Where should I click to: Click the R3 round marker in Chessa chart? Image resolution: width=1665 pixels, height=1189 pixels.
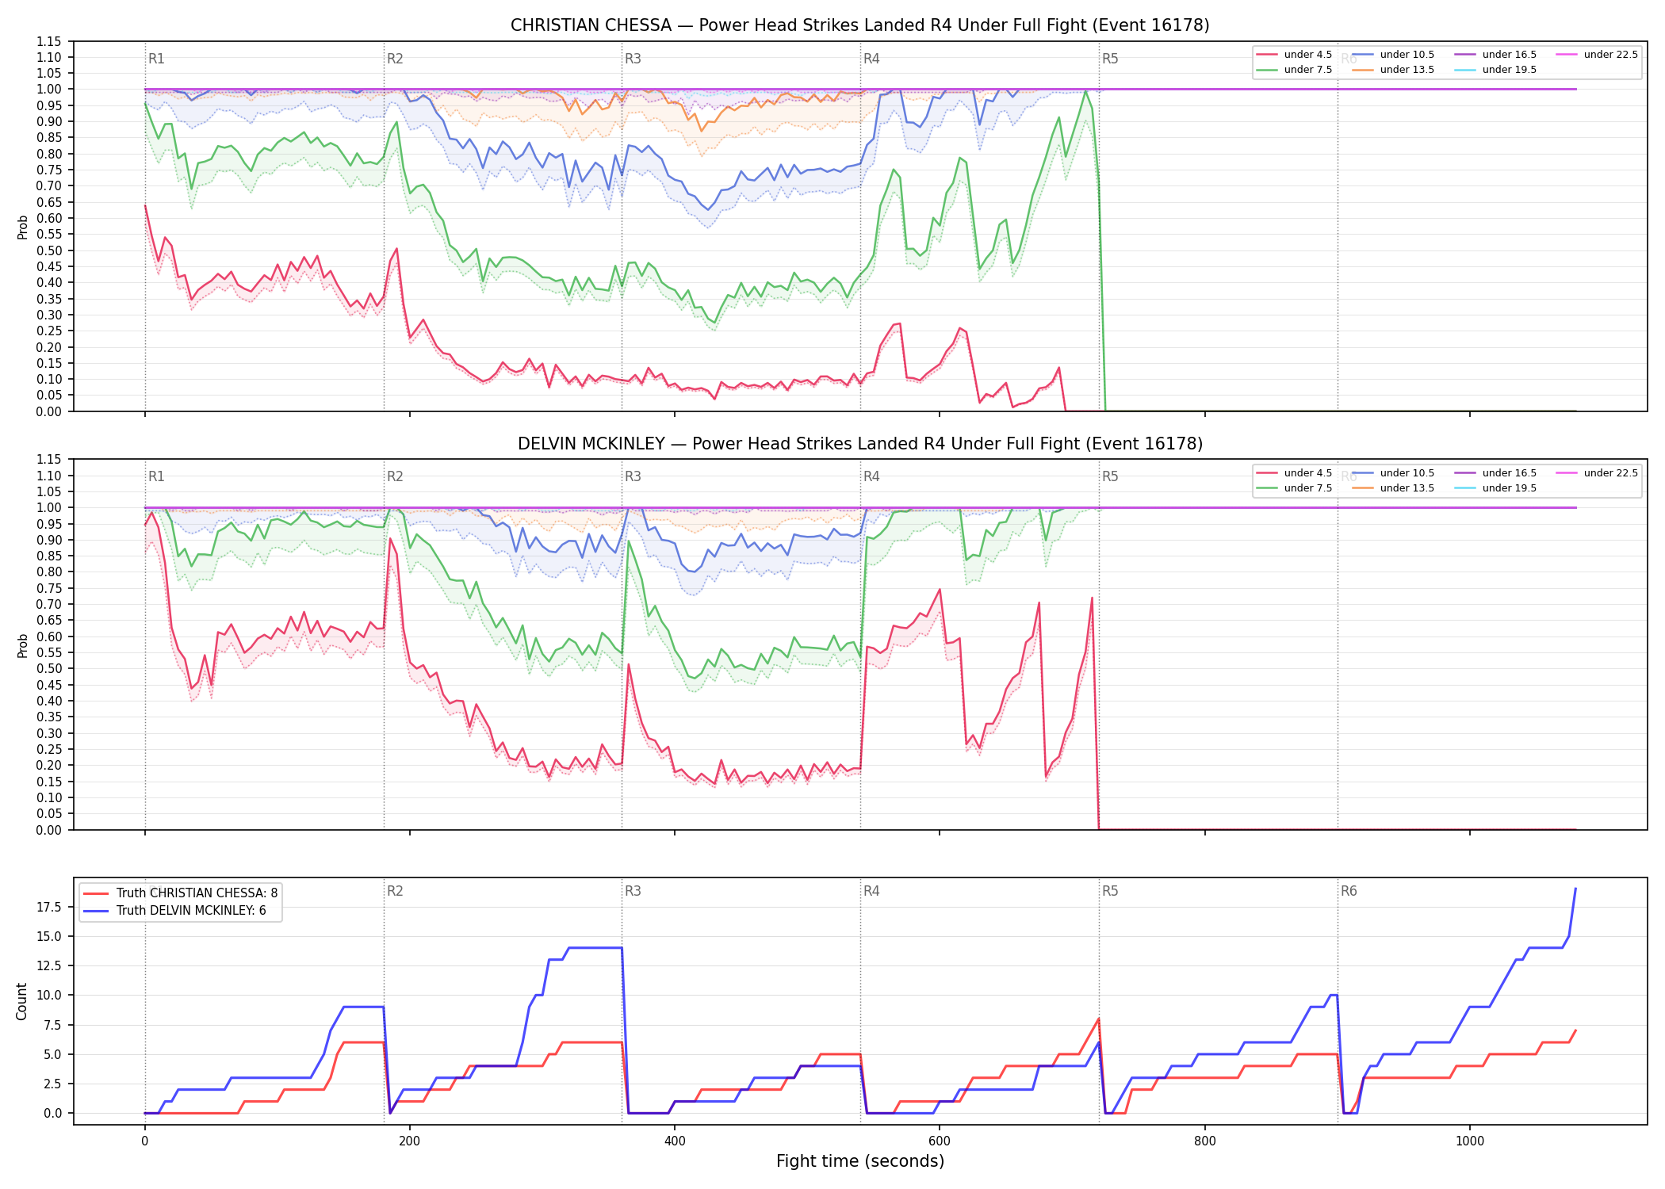(633, 59)
